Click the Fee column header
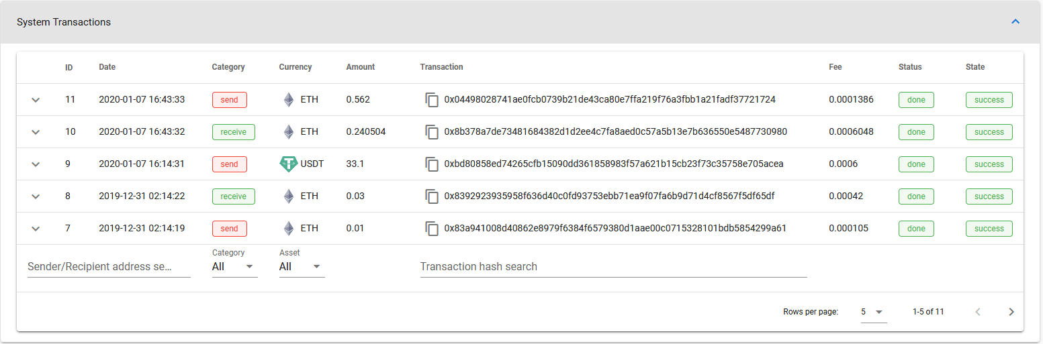Screen dimensions: 1043x344 835,67
